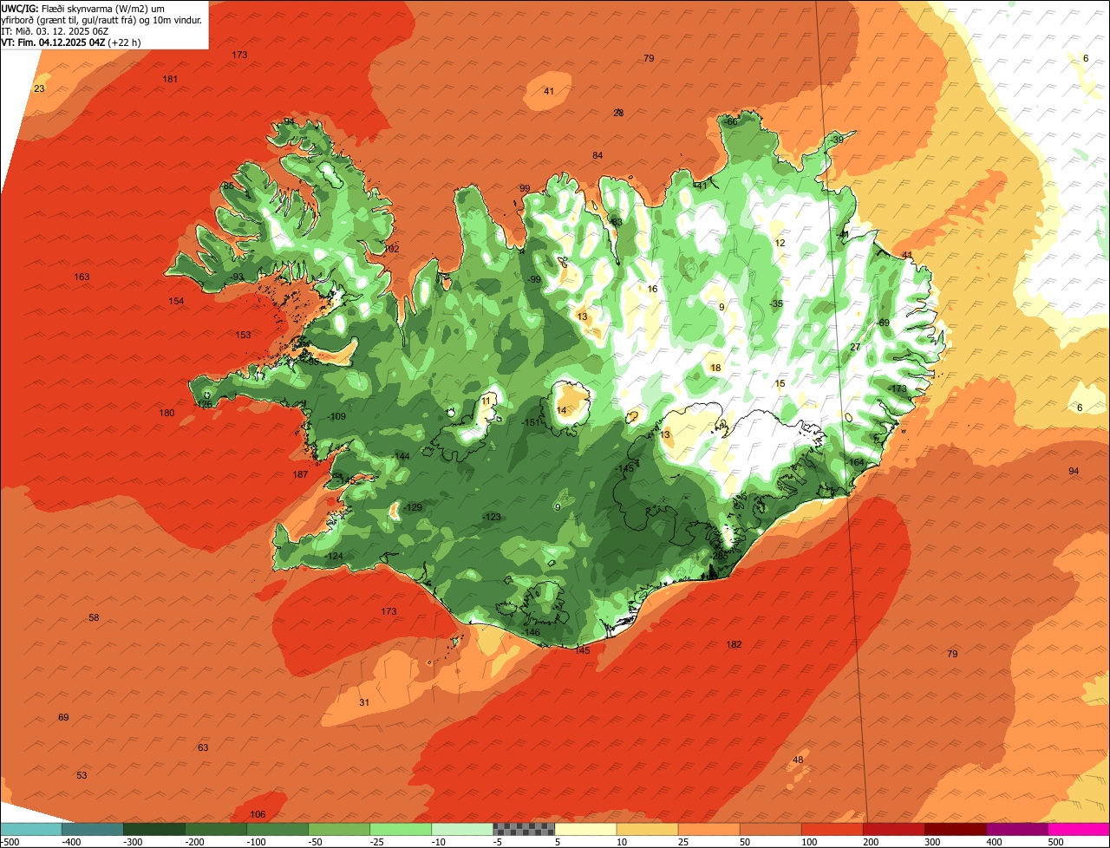
Task: Click the sea value 94 in the east
Action: coord(1074,472)
